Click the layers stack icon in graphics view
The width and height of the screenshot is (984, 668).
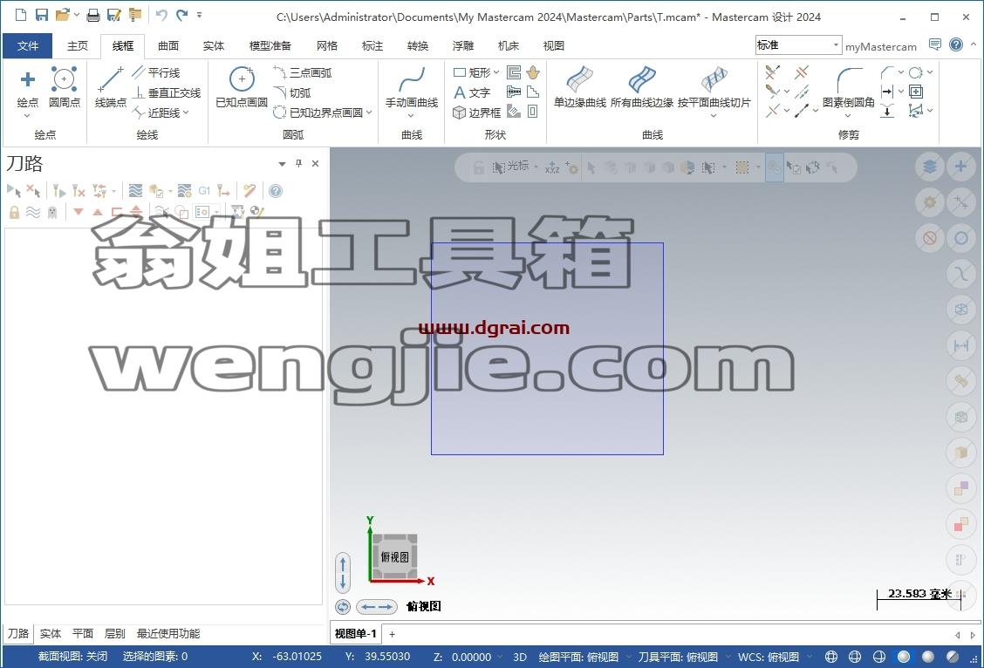929,167
